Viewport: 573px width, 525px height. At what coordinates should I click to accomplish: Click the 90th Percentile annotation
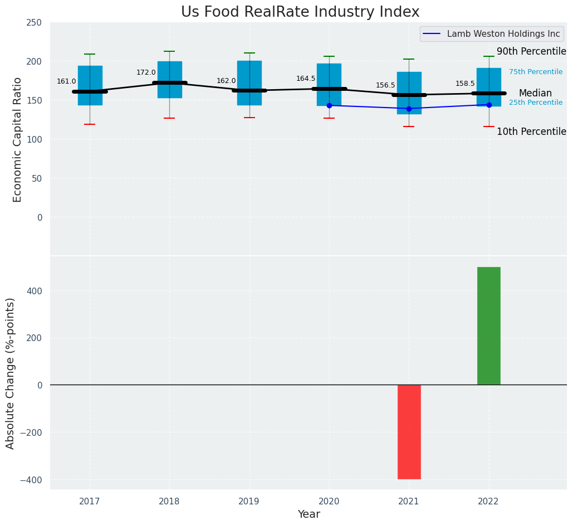pos(531,52)
